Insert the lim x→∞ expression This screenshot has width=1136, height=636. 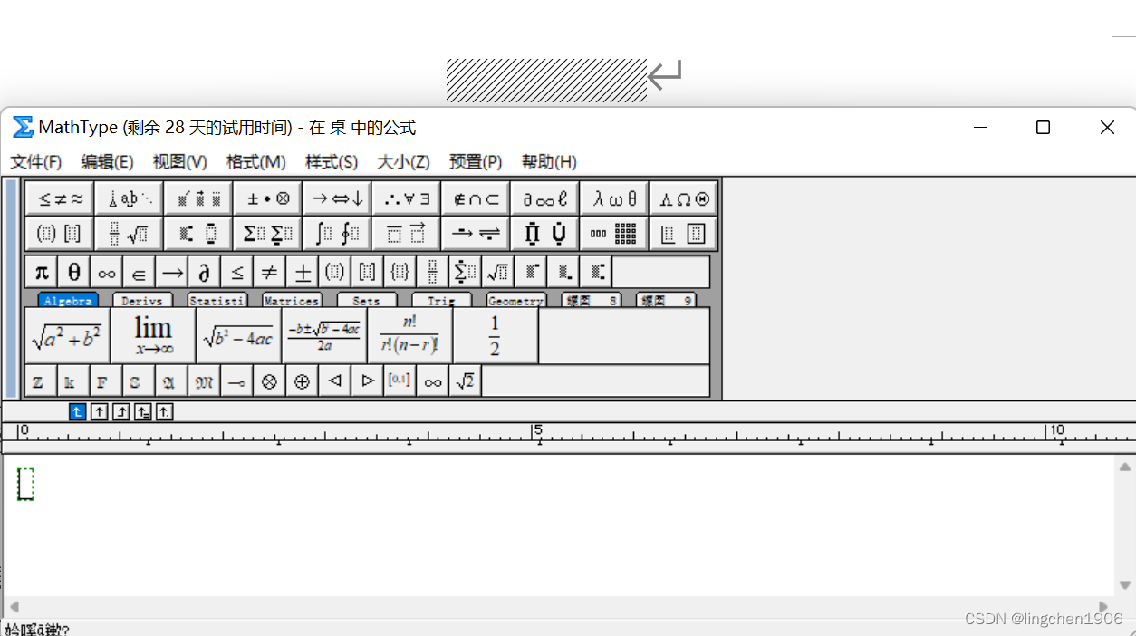pos(153,336)
